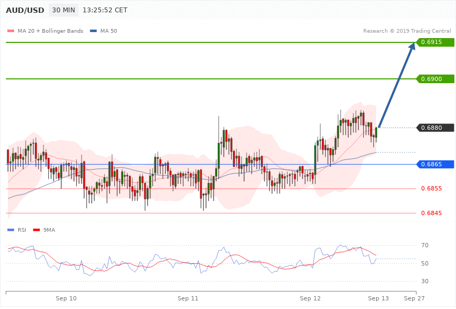The height and width of the screenshot is (309, 456).
Task: Click the RSI blue legend swatch
Action: pos(11,230)
